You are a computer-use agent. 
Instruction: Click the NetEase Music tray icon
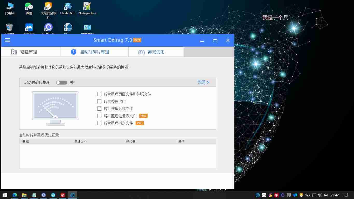pyautogui.click(x=276, y=195)
